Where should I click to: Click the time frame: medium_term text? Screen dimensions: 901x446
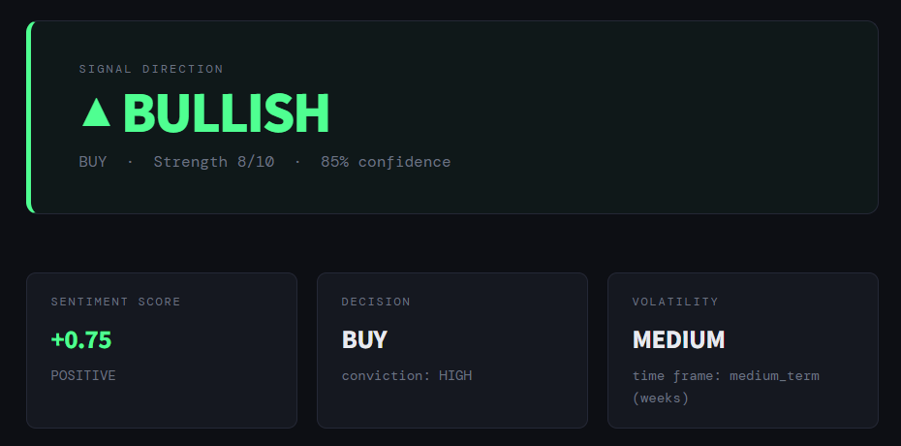[x=726, y=376]
